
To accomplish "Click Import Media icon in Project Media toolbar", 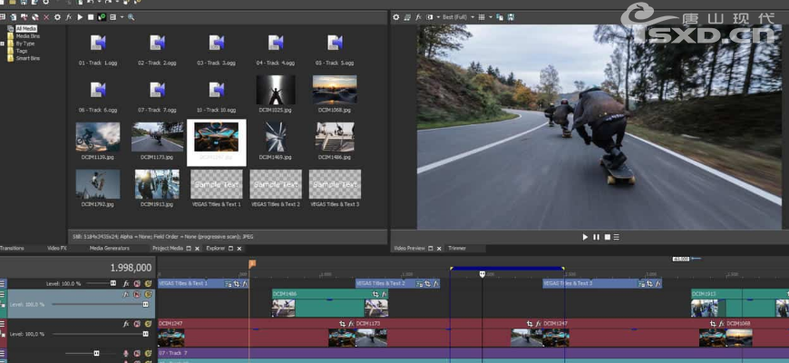I will pyautogui.click(x=13, y=17).
